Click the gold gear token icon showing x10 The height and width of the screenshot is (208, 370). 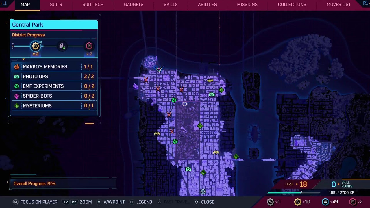coord(297,202)
